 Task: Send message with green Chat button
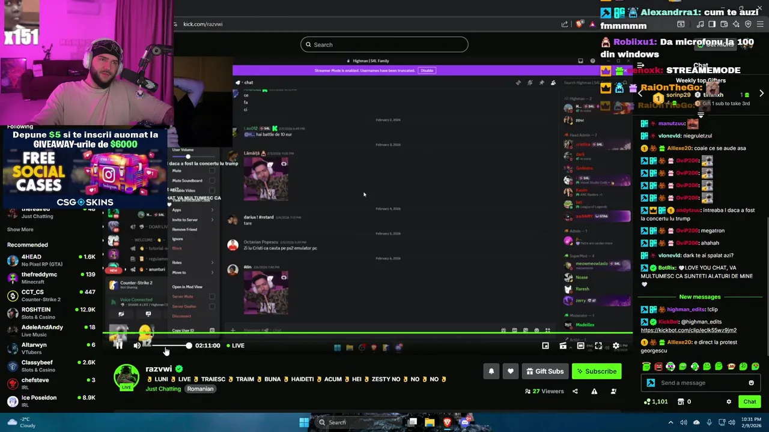749,401
